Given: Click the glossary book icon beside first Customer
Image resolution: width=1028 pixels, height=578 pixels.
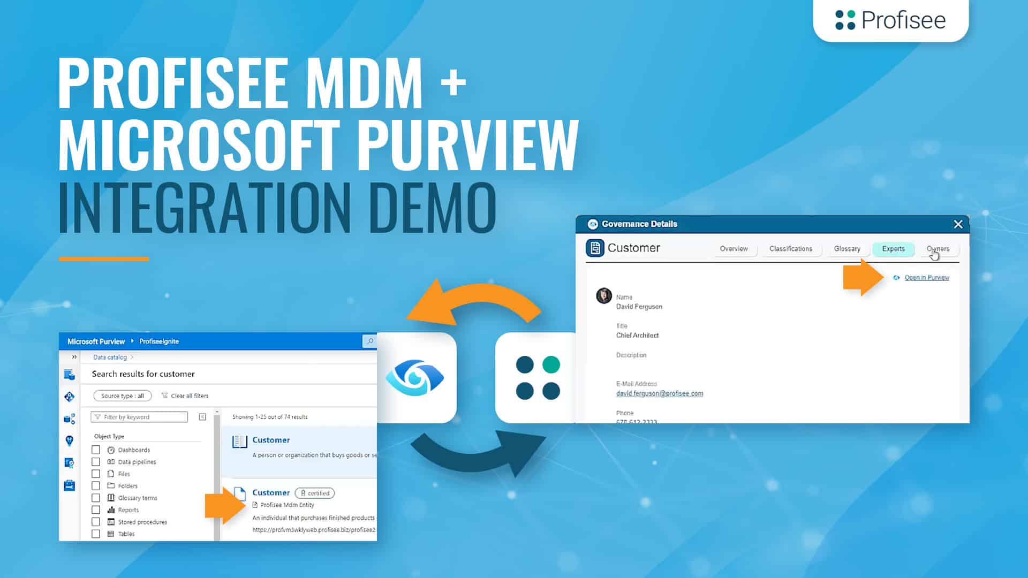Looking at the screenshot, I should tap(239, 442).
